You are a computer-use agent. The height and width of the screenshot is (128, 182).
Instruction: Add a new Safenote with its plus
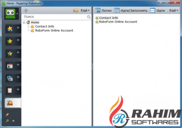pos(18,89)
